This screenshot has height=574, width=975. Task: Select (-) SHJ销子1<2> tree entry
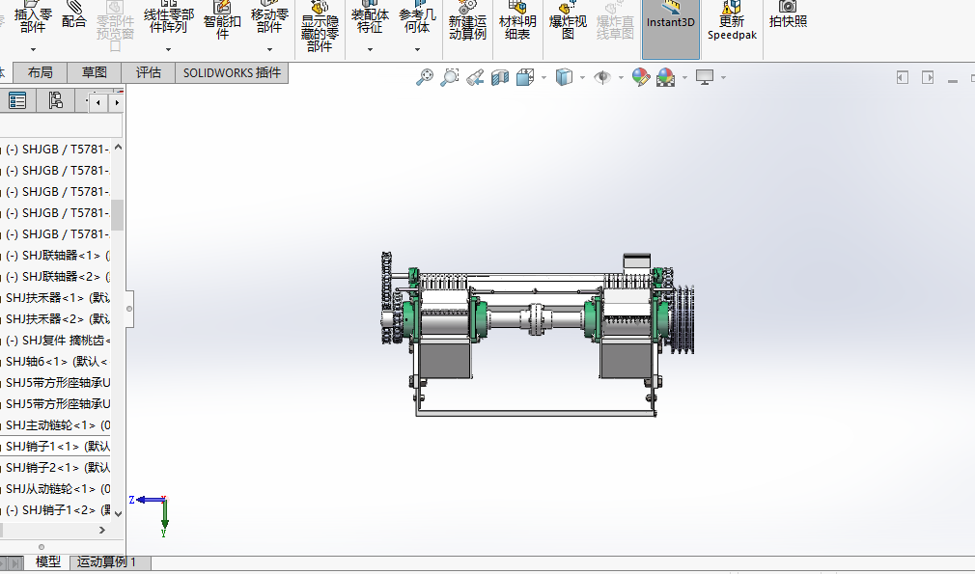(60, 510)
